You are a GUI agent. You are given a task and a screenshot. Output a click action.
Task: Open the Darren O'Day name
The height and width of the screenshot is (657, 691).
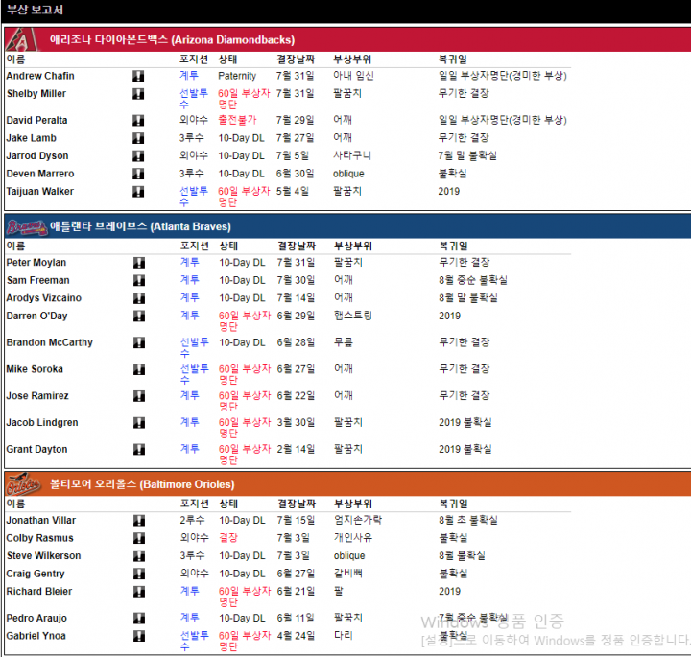click(x=36, y=316)
